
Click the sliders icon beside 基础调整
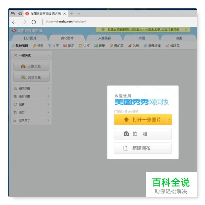pos(15,88)
